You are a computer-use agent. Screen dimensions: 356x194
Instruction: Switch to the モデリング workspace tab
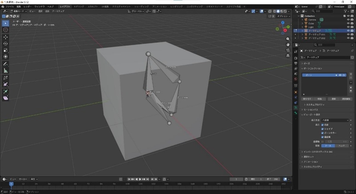click(79, 7)
